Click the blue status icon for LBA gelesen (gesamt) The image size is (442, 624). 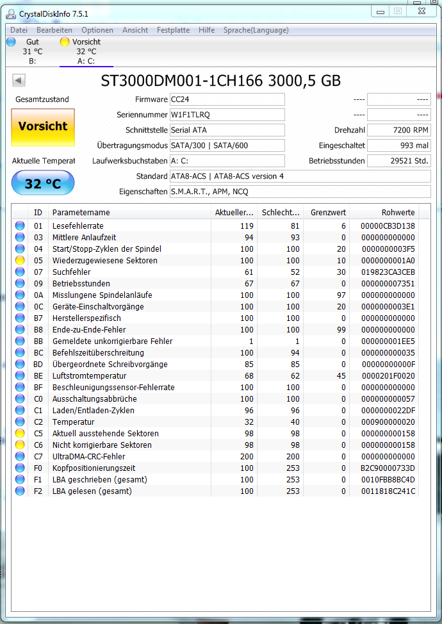point(20,491)
